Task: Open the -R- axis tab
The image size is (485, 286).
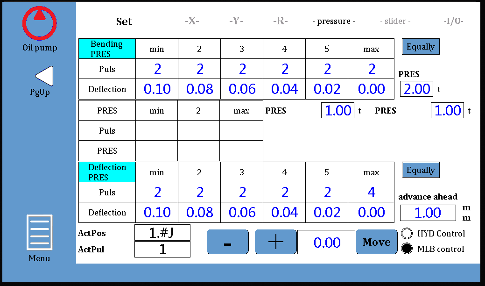Action: click(x=280, y=21)
